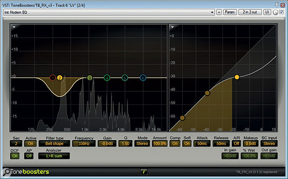Click the compressor threshold knee point
The width and height of the screenshot is (288, 179).
237,77
